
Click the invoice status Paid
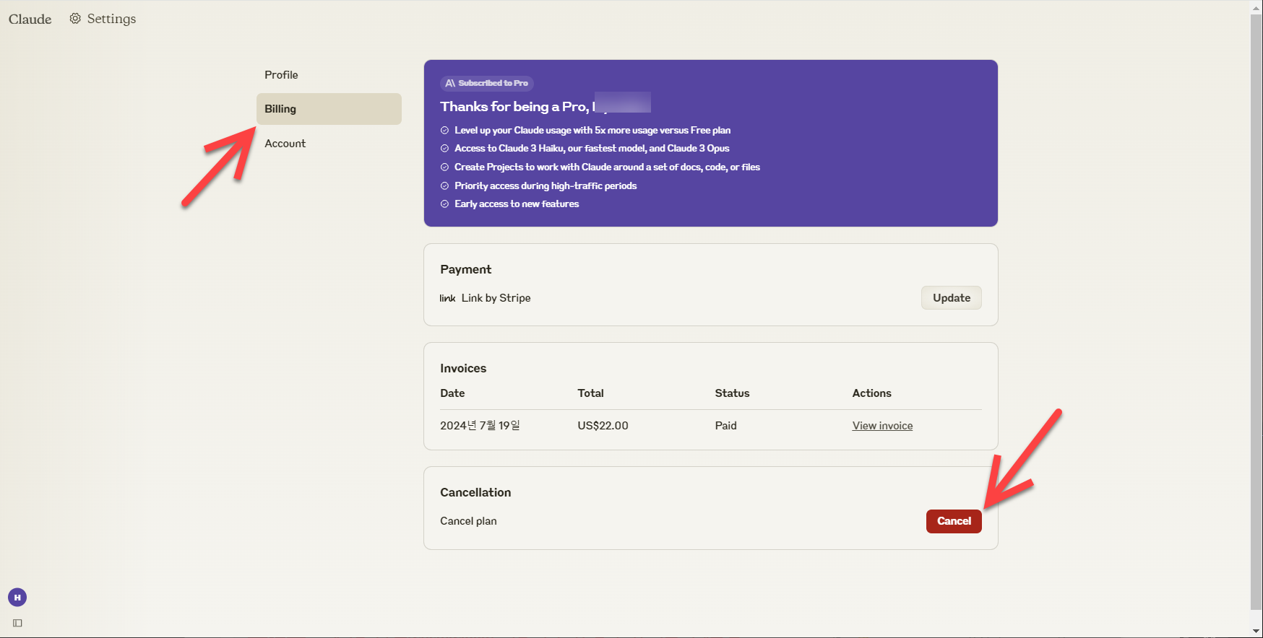[x=725, y=426]
